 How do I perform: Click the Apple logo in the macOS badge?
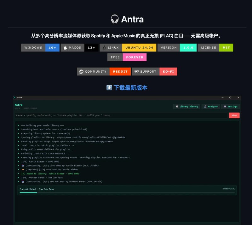pos(65,48)
